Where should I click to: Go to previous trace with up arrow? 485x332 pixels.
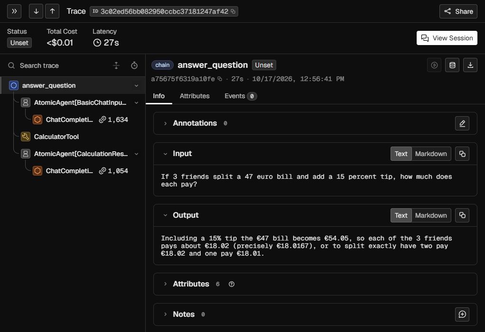[x=52, y=11]
